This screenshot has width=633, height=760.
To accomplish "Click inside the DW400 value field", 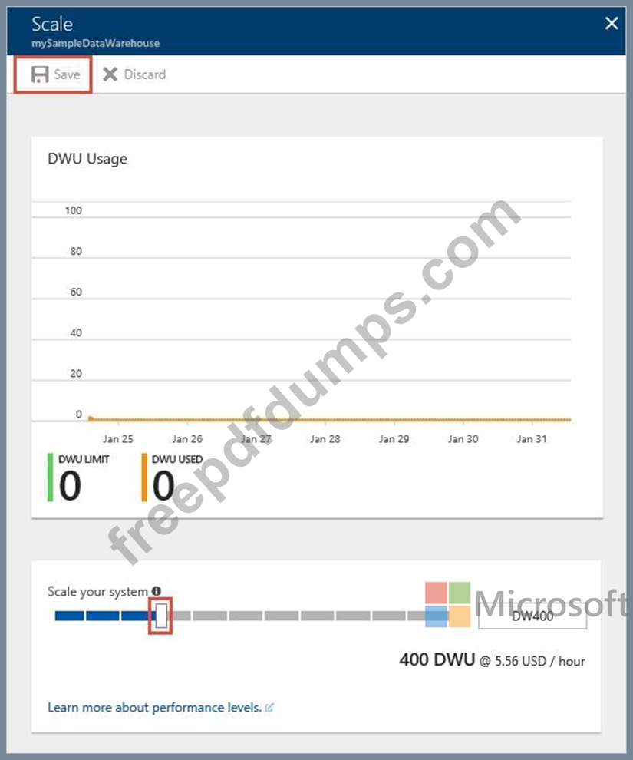I will pyautogui.click(x=532, y=616).
